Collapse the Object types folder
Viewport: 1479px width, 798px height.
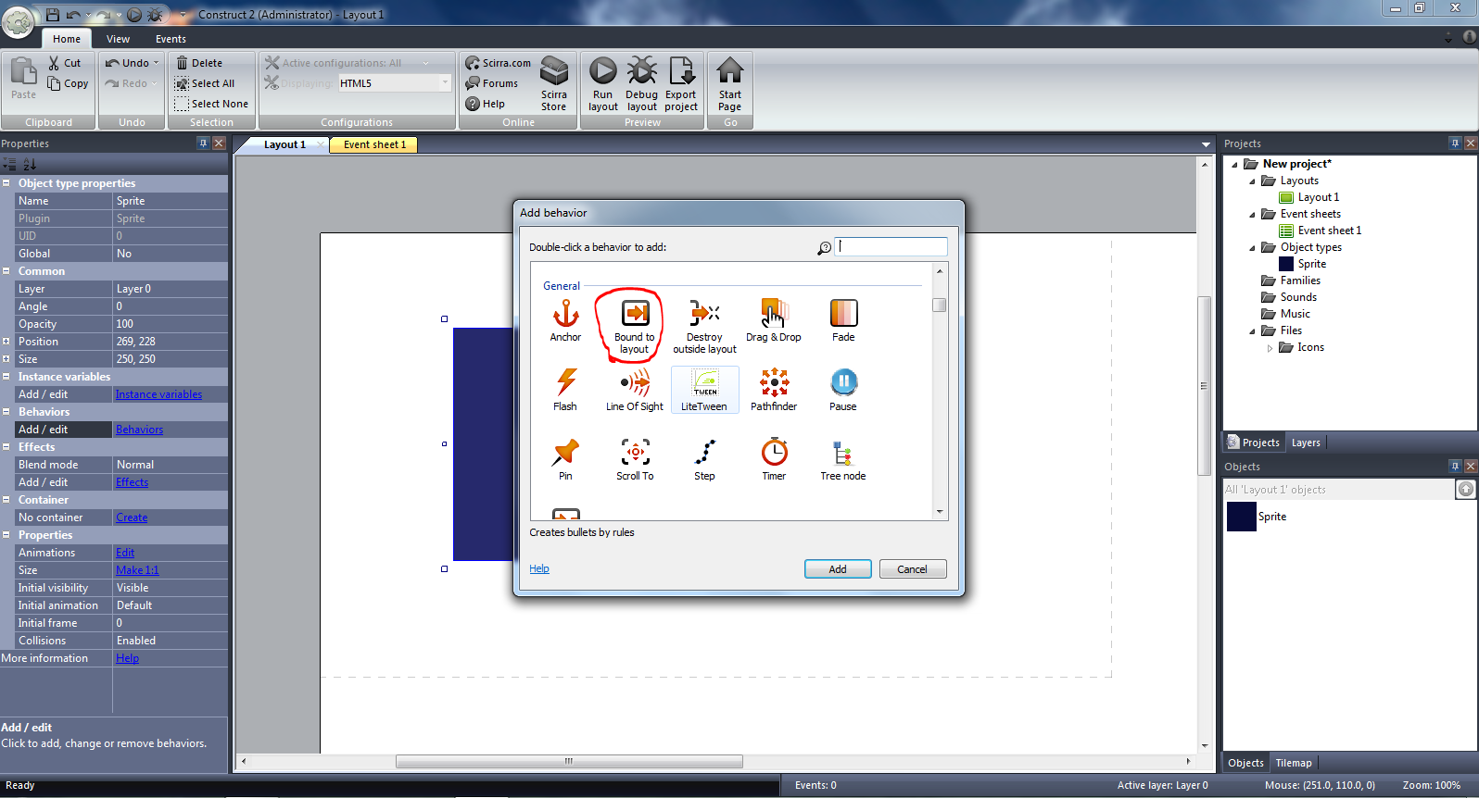(1252, 248)
